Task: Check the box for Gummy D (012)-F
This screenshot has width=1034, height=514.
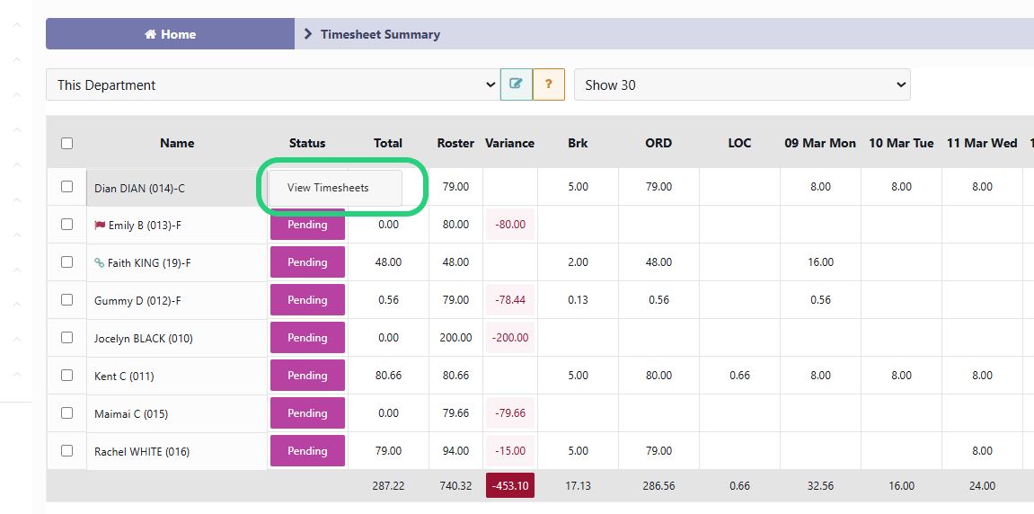Action: pyautogui.click(x=66, y=299)
